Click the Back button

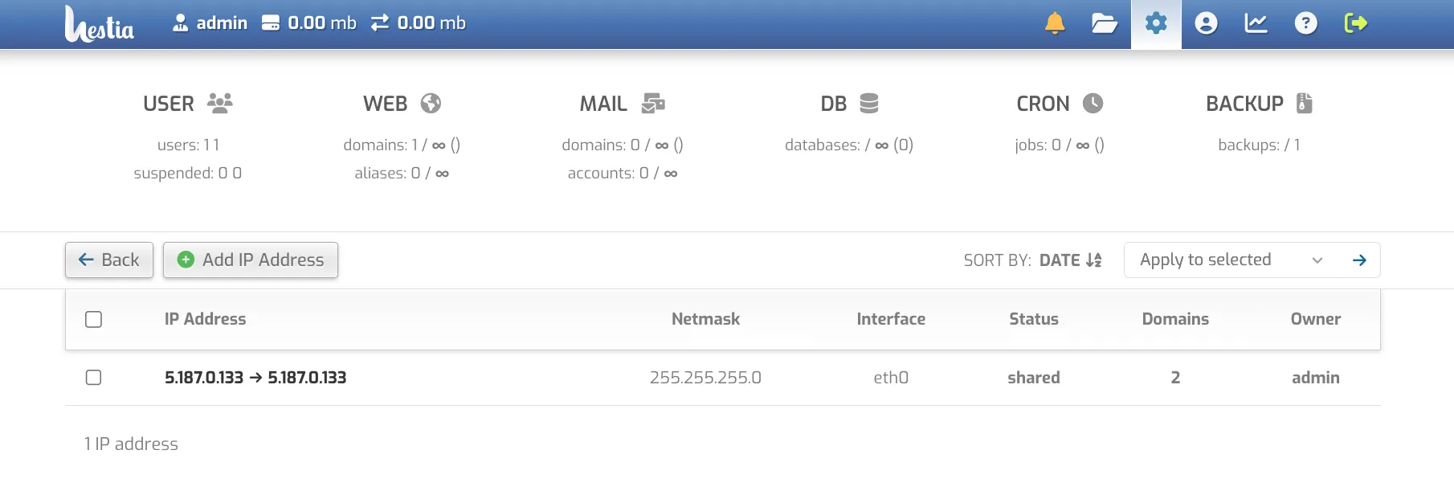pos(109,260)
